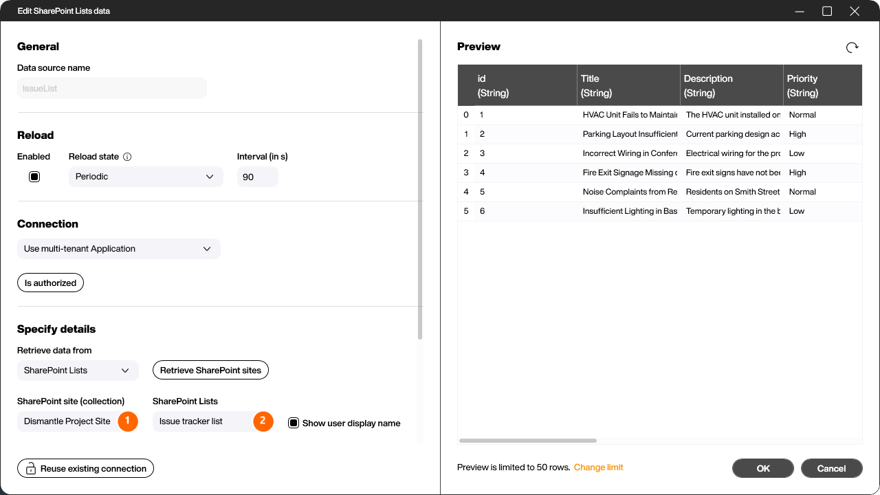The image size is (880, 495).
Task: Click Fire exit signs description cell
Action: tap(731, 173)
